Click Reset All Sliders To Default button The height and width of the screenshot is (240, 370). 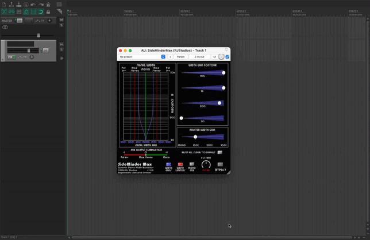tap(220, 152)
